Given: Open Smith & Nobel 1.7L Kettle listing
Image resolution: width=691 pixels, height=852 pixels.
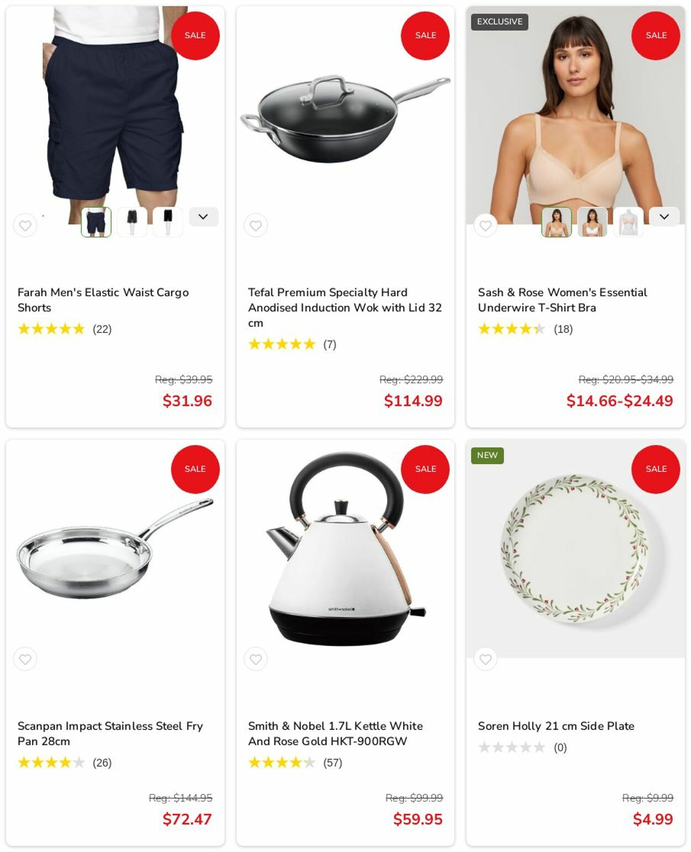Looking at the screenshot, I should point(335,733).
